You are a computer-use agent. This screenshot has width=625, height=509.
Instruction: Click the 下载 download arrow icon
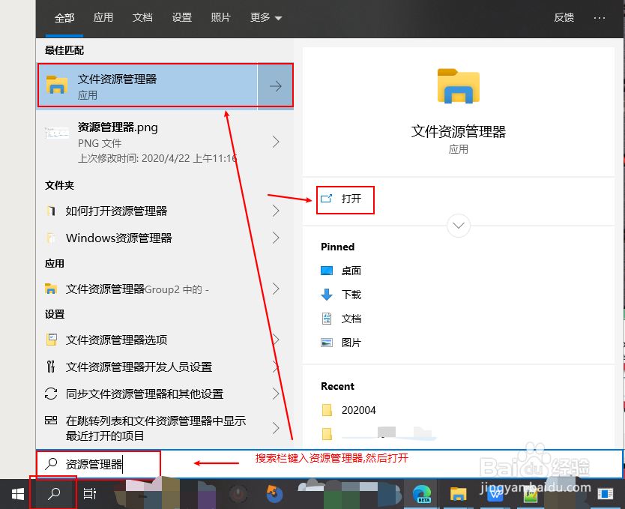tap(327, 295)
